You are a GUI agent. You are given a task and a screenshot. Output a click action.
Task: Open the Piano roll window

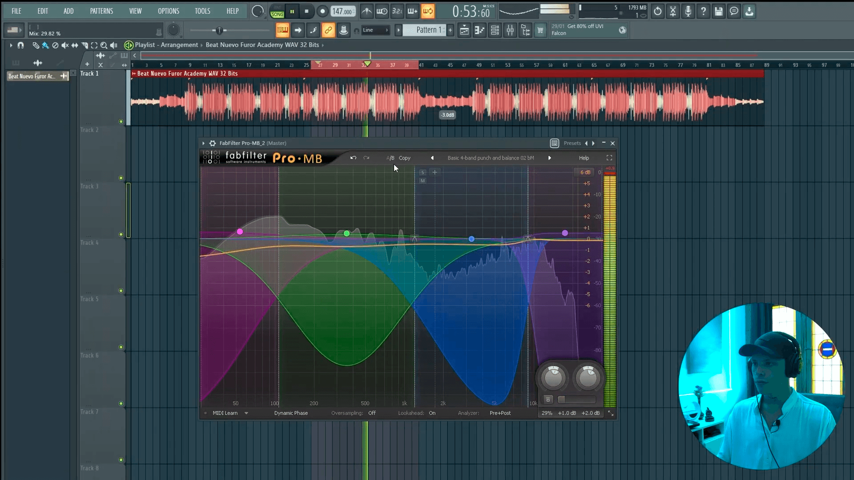coord(480,30)
